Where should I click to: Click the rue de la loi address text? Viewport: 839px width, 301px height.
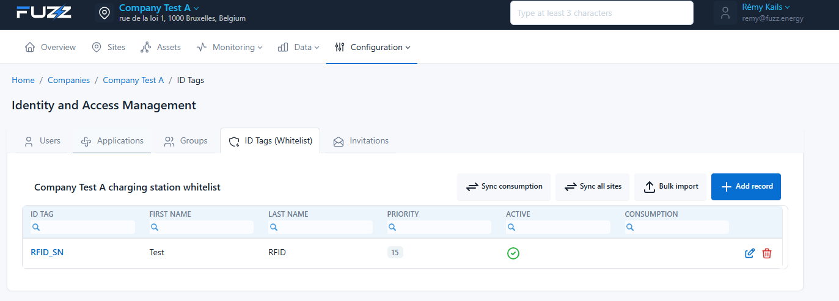point(182,18)
